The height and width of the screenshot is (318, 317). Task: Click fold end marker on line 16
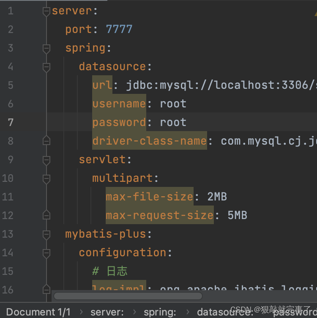click(x=46, y=289)
